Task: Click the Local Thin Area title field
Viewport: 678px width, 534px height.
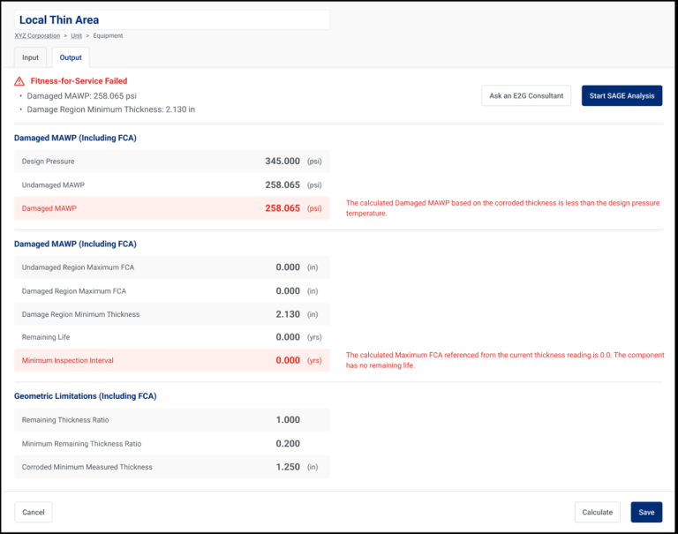Action: 172,19
